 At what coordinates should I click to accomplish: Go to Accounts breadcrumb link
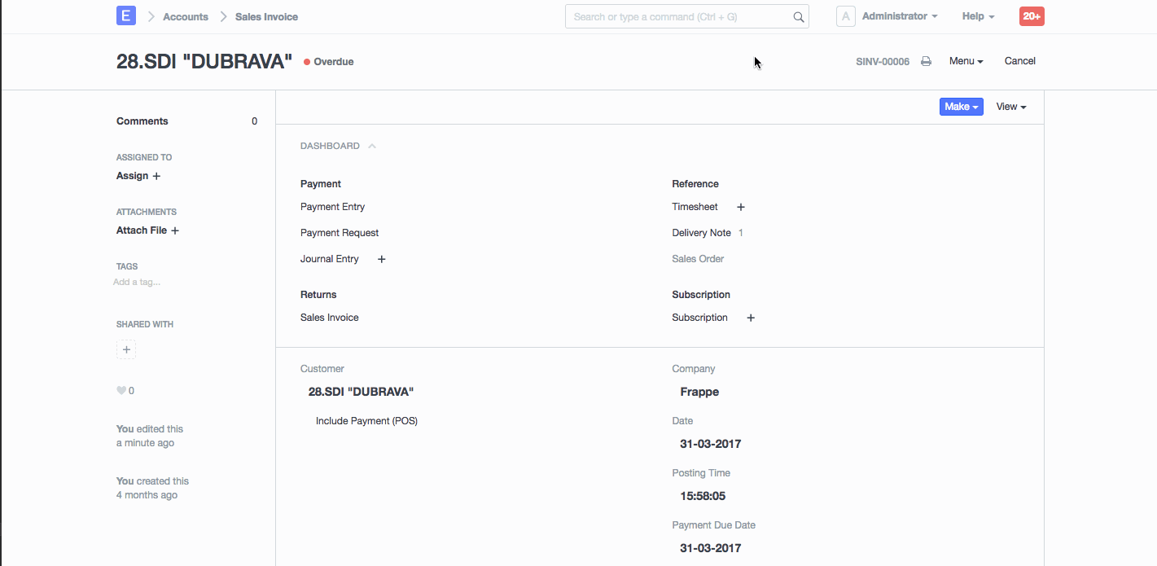click(x=186, y=16)
